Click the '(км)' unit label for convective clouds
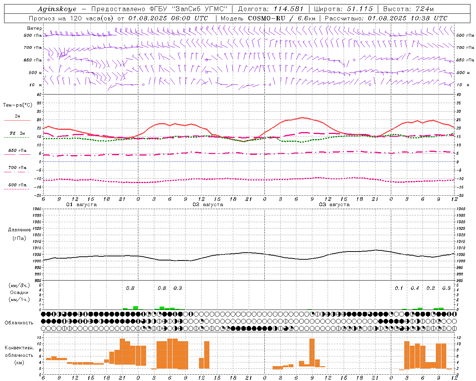476x381 pixels. (x=19, y=362)
